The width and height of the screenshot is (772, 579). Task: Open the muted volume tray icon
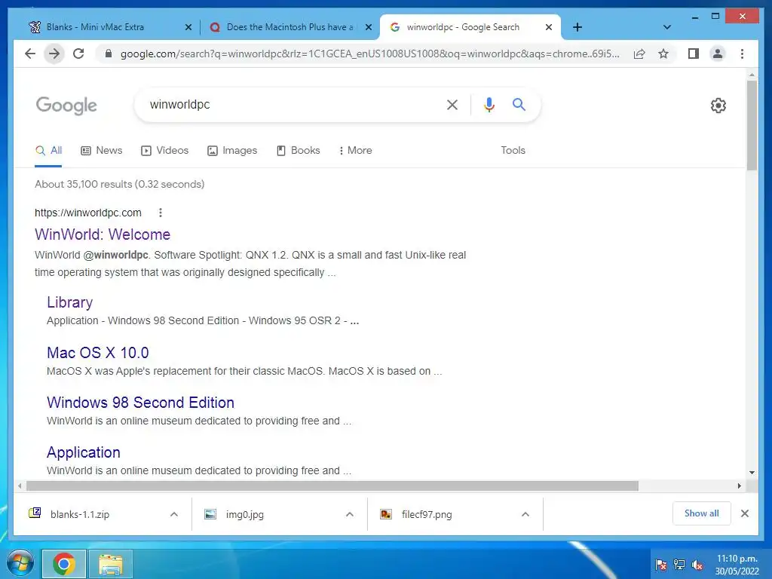697,564
